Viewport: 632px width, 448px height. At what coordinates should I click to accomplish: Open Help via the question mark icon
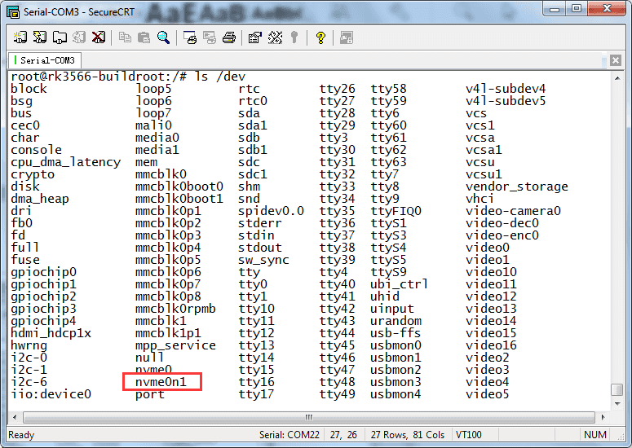[x=320, y=37]
